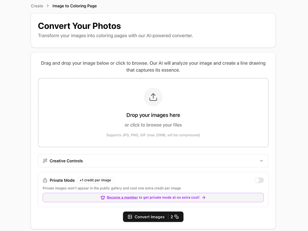Screen dimensions: 308x231
Task: Click the credits coin icon
Action: tap(177, 217)
